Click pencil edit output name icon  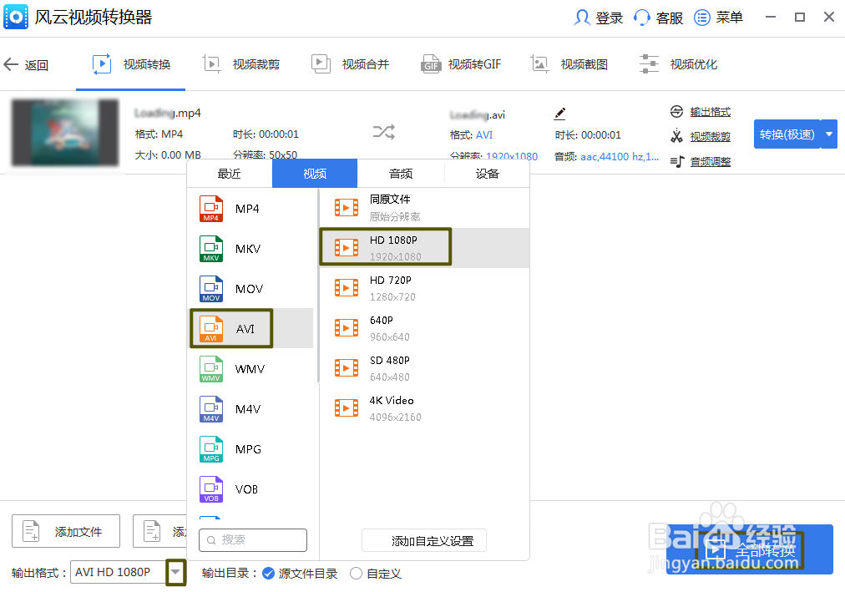tap(560, 114)
